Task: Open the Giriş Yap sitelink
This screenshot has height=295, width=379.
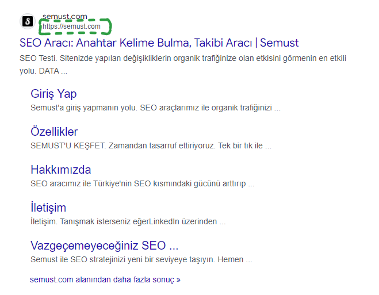Action: [x=53, y=94]
